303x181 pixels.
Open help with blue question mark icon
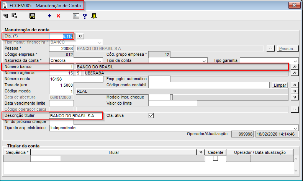click(x=85, y=16)
